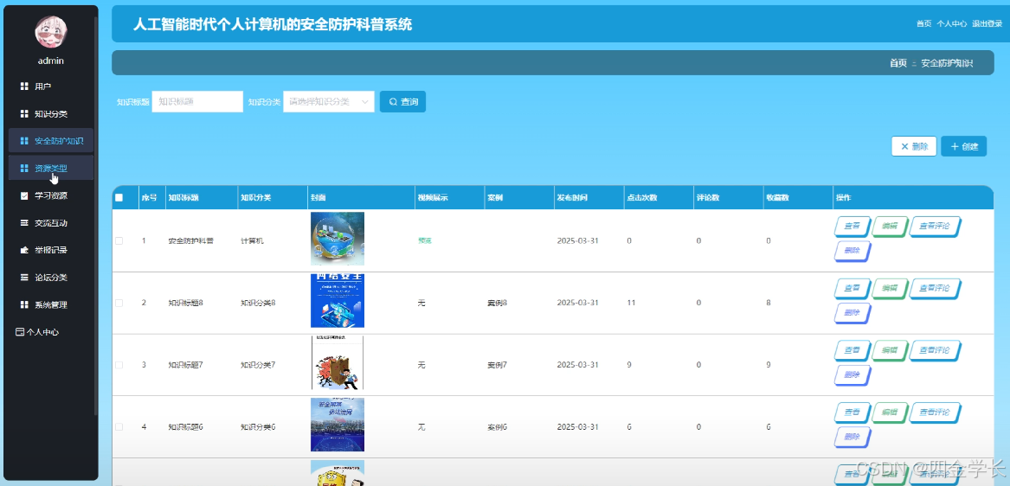The height and width of the screenshot is (486, 1010).
Task: Click the list icon beside 论坛分类
Action: click(x=24, y=278)
